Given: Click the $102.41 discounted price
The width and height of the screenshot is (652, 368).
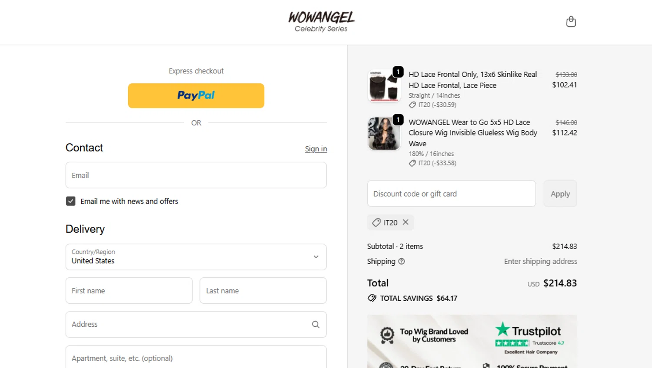Looking at the screenshot, I should point(565,85).
